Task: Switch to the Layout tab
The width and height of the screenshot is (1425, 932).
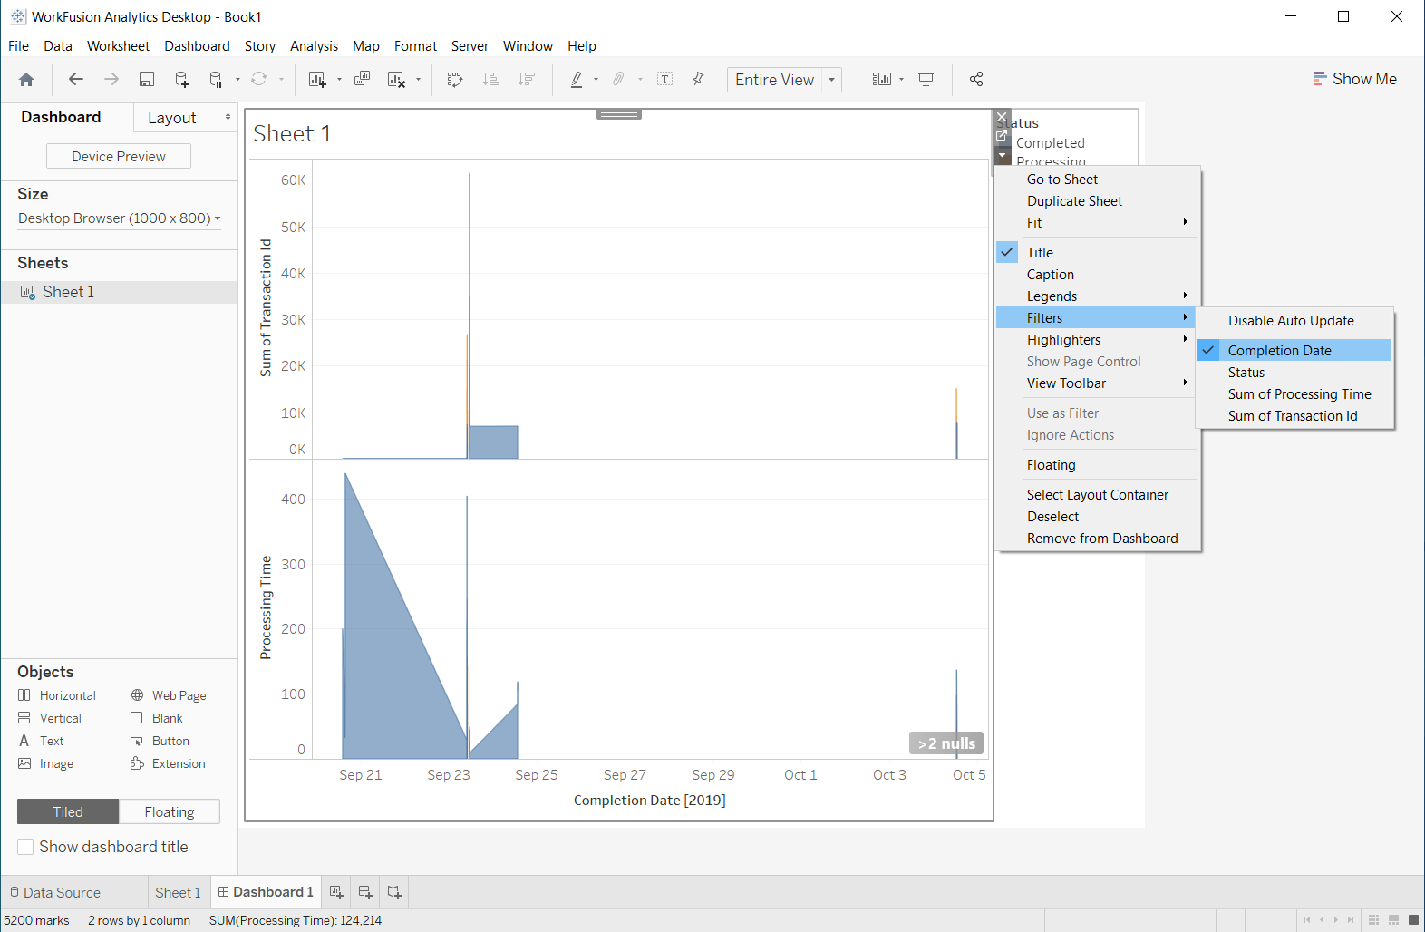Action: (x=172, y=118)
